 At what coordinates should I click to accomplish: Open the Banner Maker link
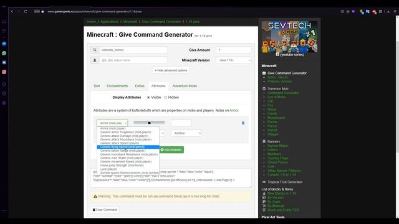(x=277, y=146)
